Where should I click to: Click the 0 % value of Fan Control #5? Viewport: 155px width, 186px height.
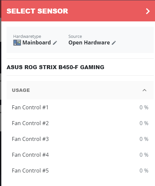(144, 171)
